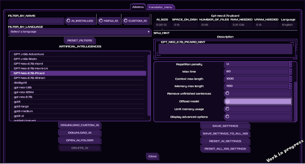The width and height of the screenshot is (305, 164).
Task: Click download icon next to GPT-Neo-2.7B-Horni
Action: [12, 64]
